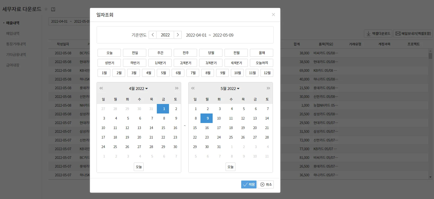Choose the 당월 quick range button

point(211,53)
